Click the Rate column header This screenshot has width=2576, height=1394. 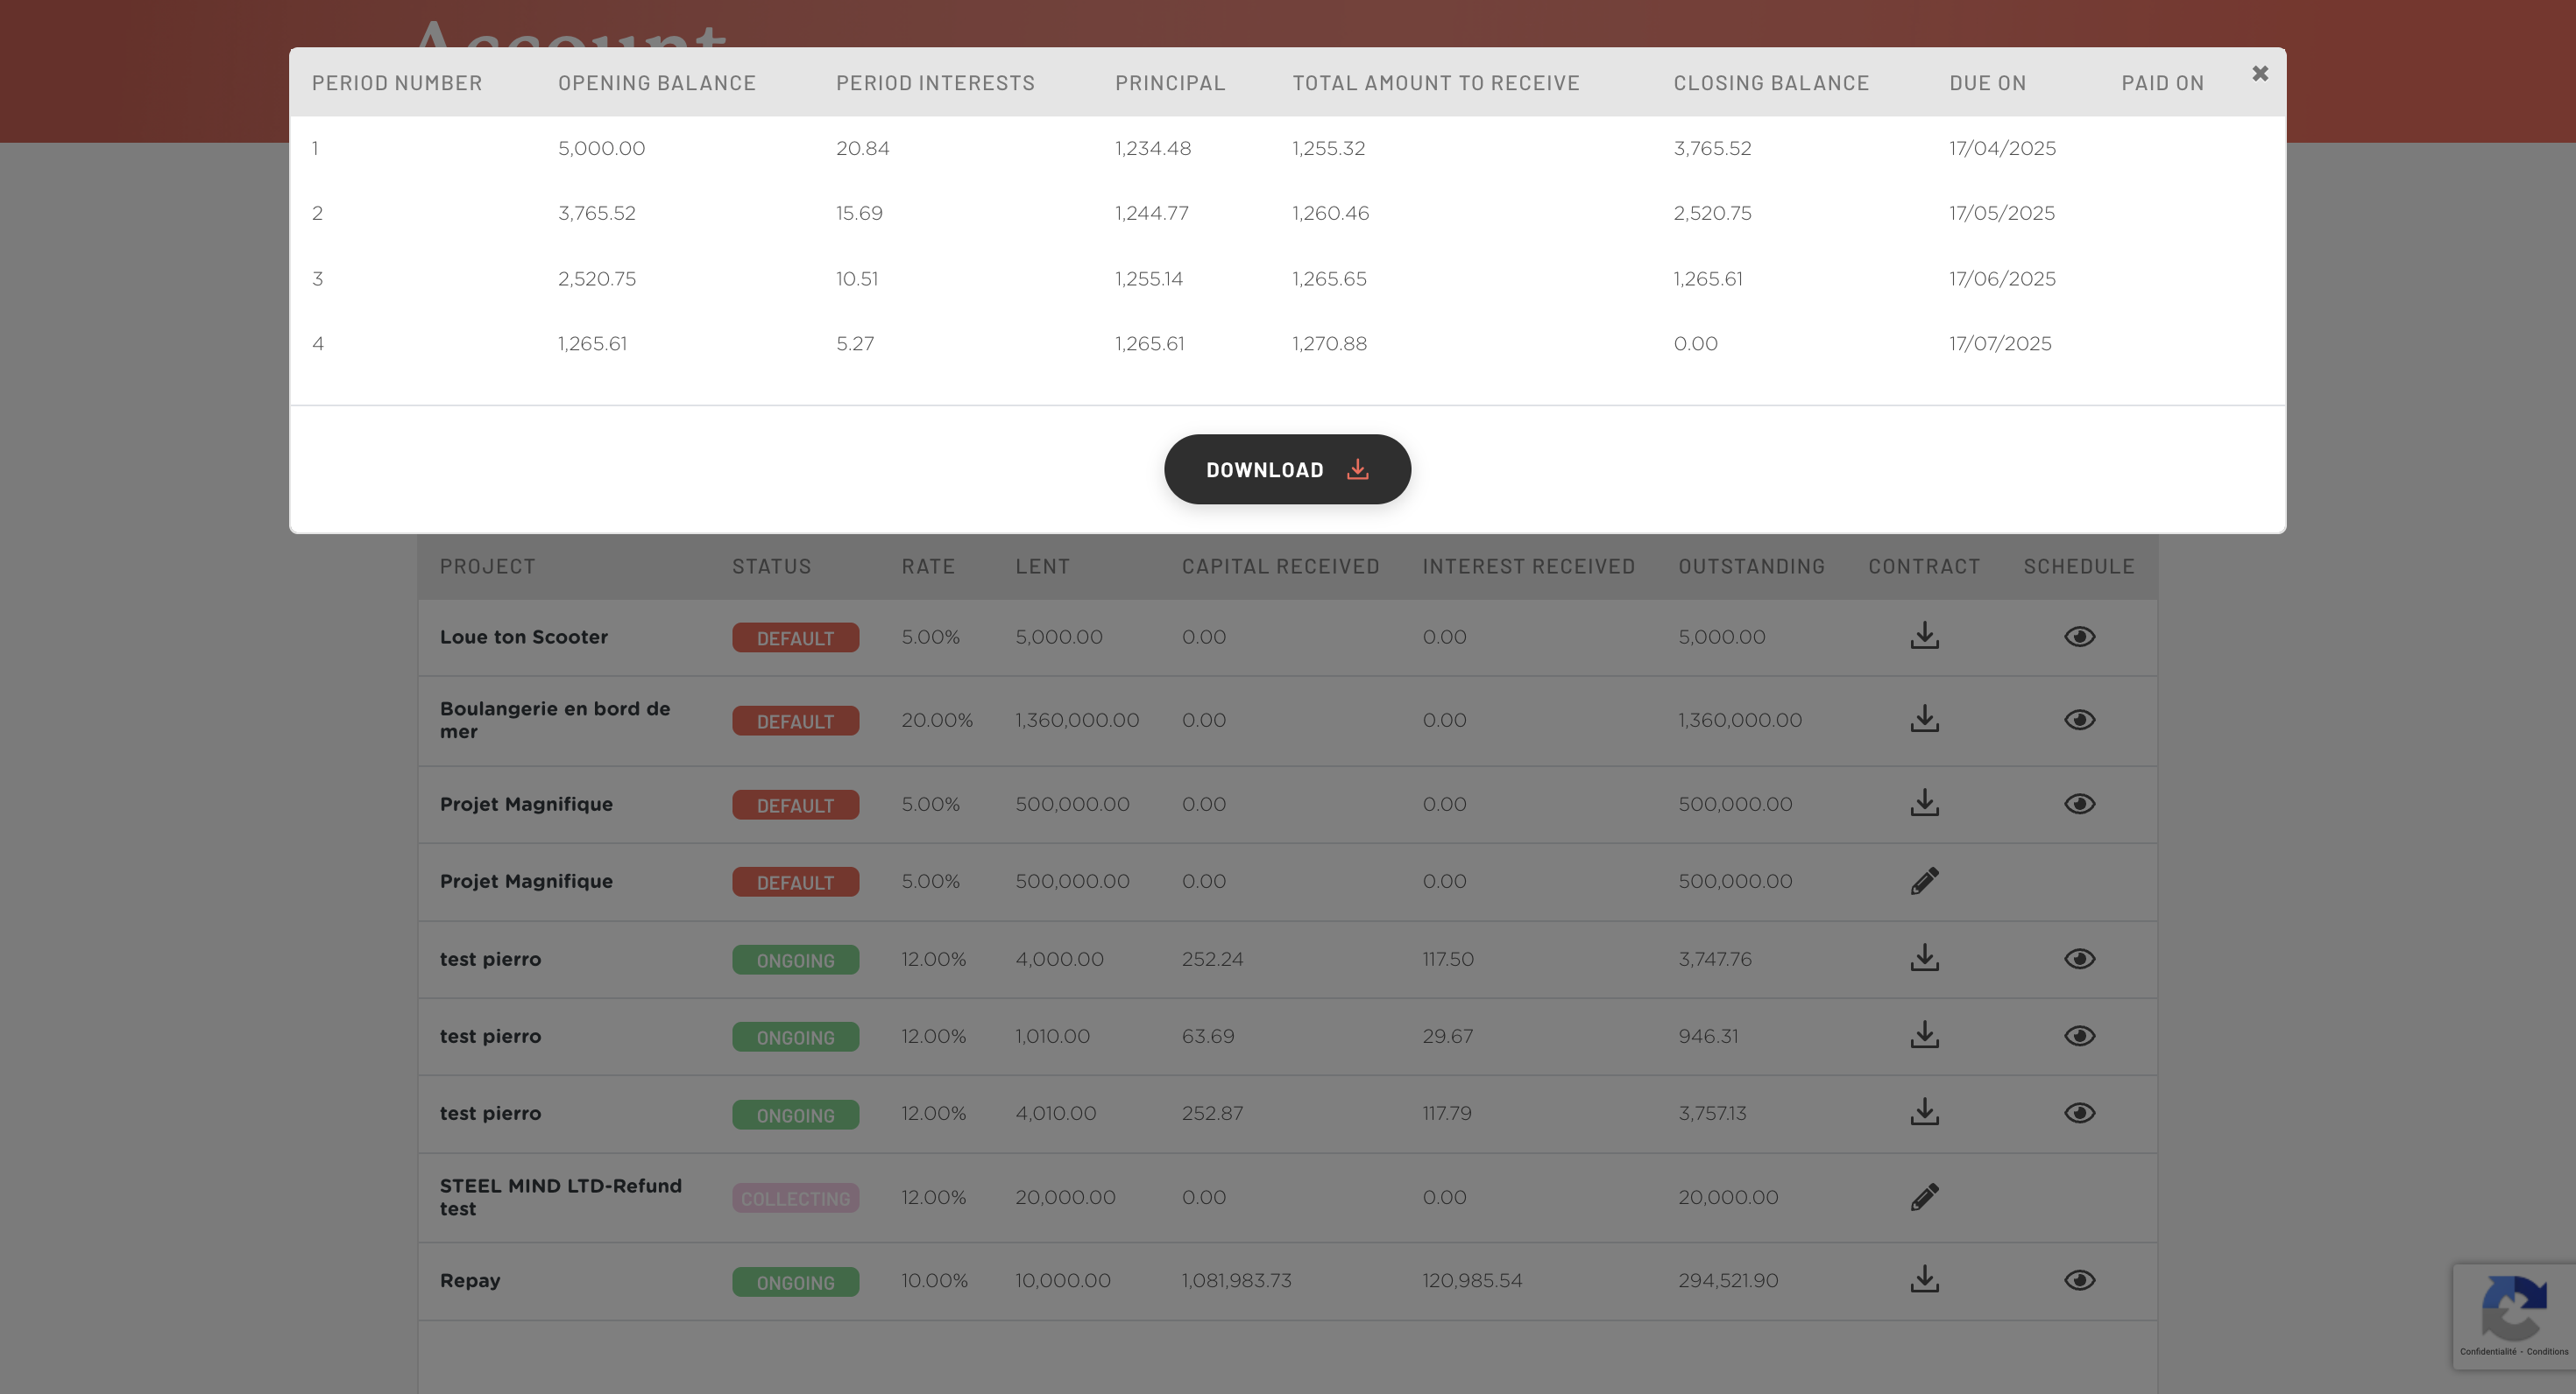click(928, 567)
